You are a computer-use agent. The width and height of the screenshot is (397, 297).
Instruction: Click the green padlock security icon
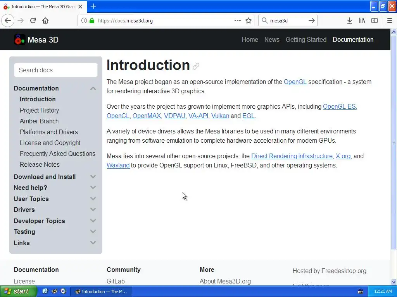coord(92,21)
